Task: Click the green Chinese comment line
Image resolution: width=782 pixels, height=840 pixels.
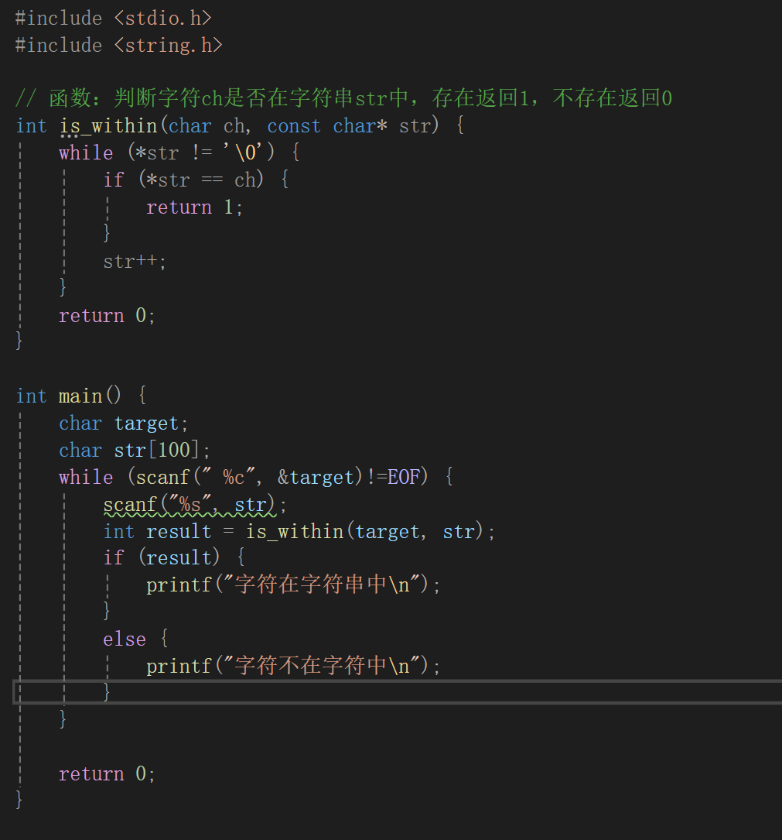Action: point(343,98)
